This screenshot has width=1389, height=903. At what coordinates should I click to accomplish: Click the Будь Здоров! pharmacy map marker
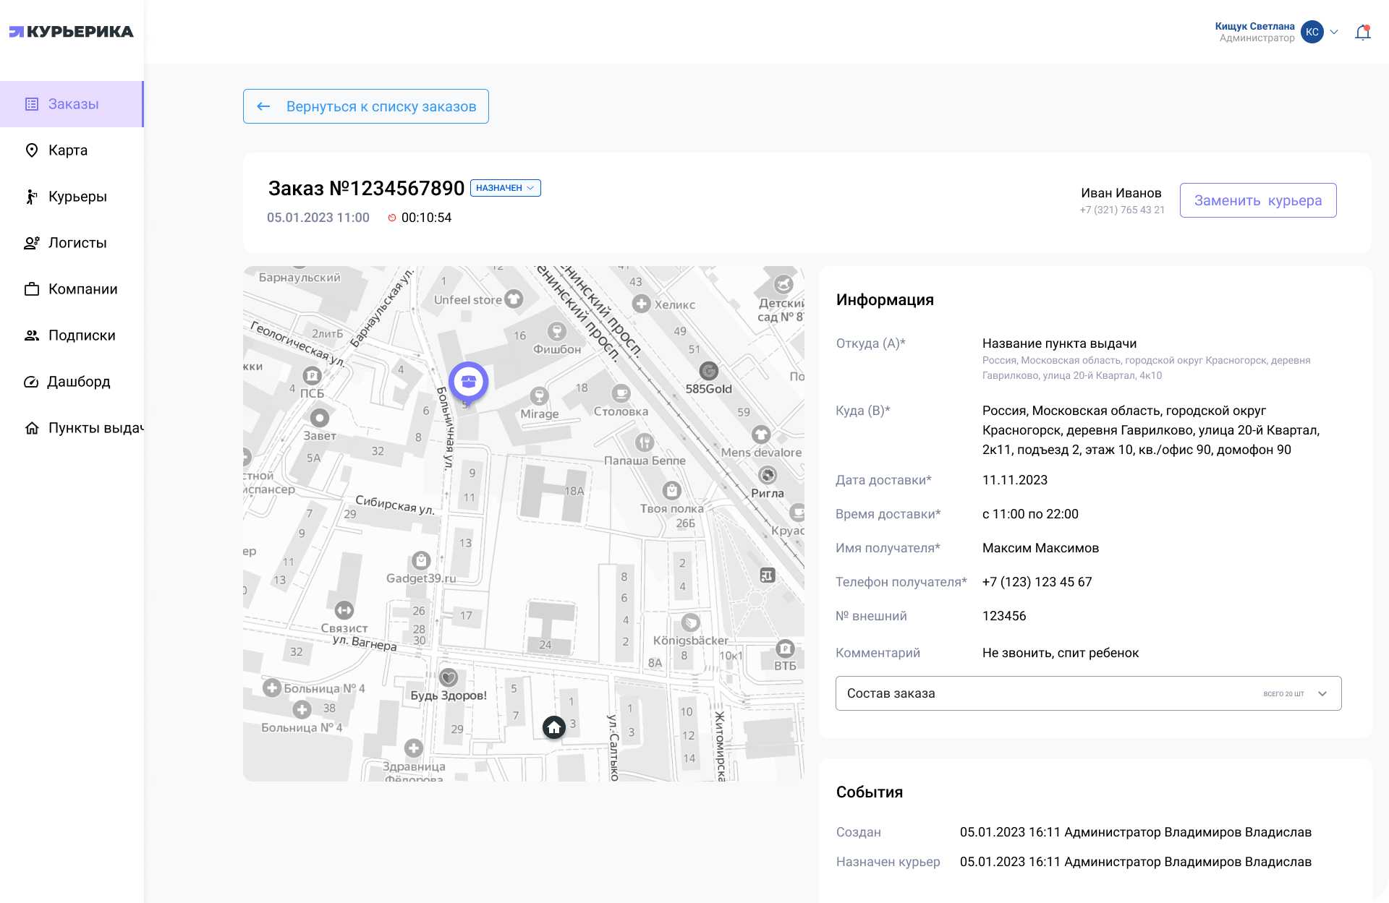(449, 677)
